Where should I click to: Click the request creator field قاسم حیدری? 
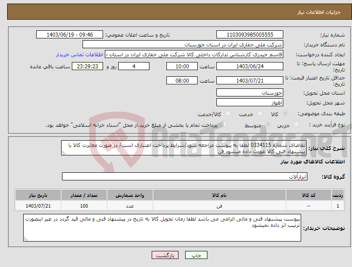point(194,54)
